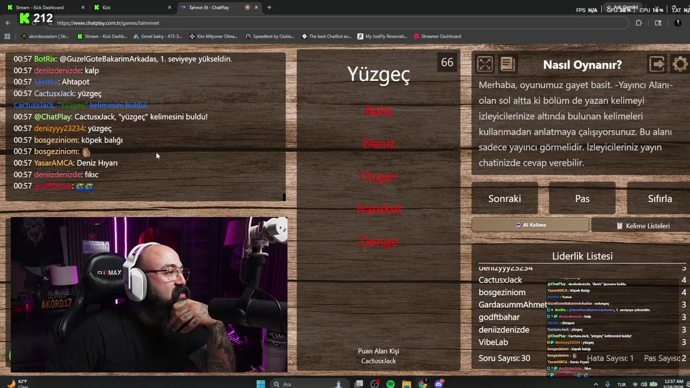Select the AI Kelime tab
The width and height of the screenshot is (690, 388).
click(530, 225)
